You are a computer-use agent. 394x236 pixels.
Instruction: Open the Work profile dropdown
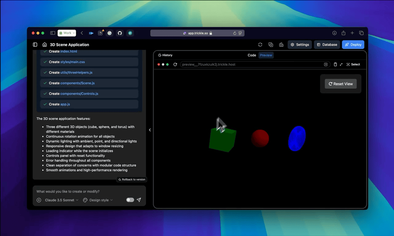pyautogui.click(x=67, y=33)
